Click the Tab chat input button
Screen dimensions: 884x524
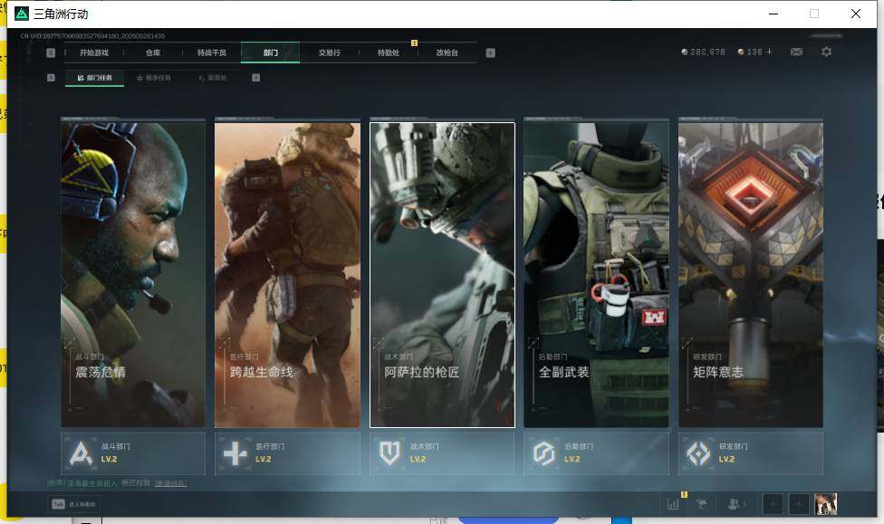point(74,504)
